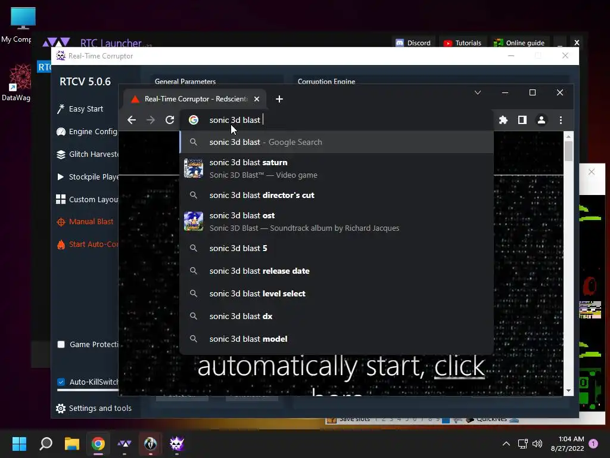
Task: Open Stockpile Player in RTCV
Action: [x=87, y=177]
